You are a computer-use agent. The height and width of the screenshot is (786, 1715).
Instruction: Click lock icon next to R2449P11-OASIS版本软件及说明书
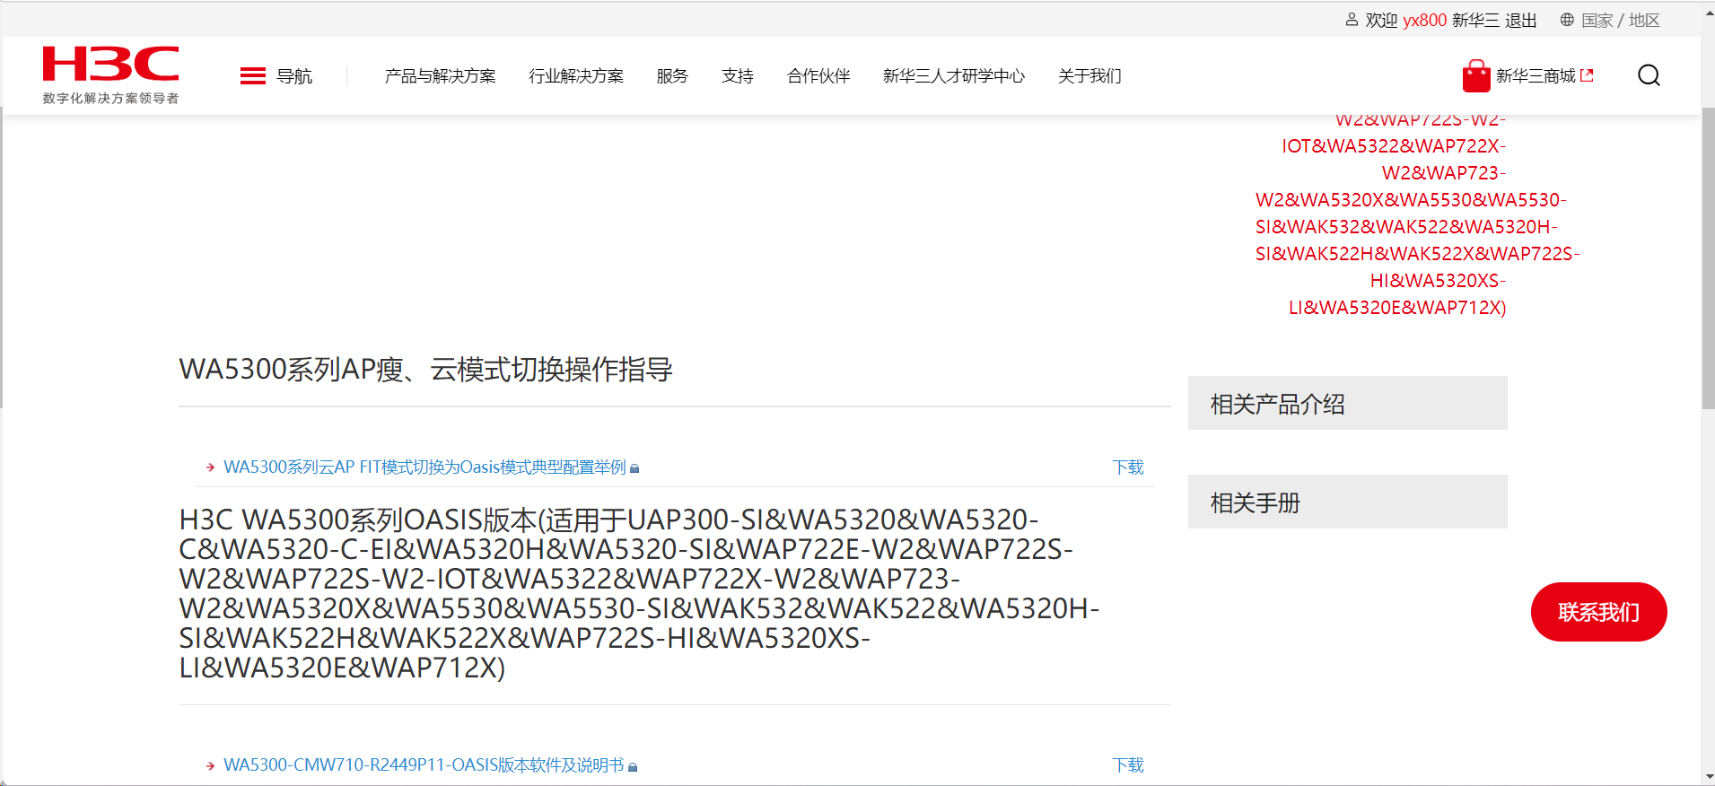pos(633,766)
